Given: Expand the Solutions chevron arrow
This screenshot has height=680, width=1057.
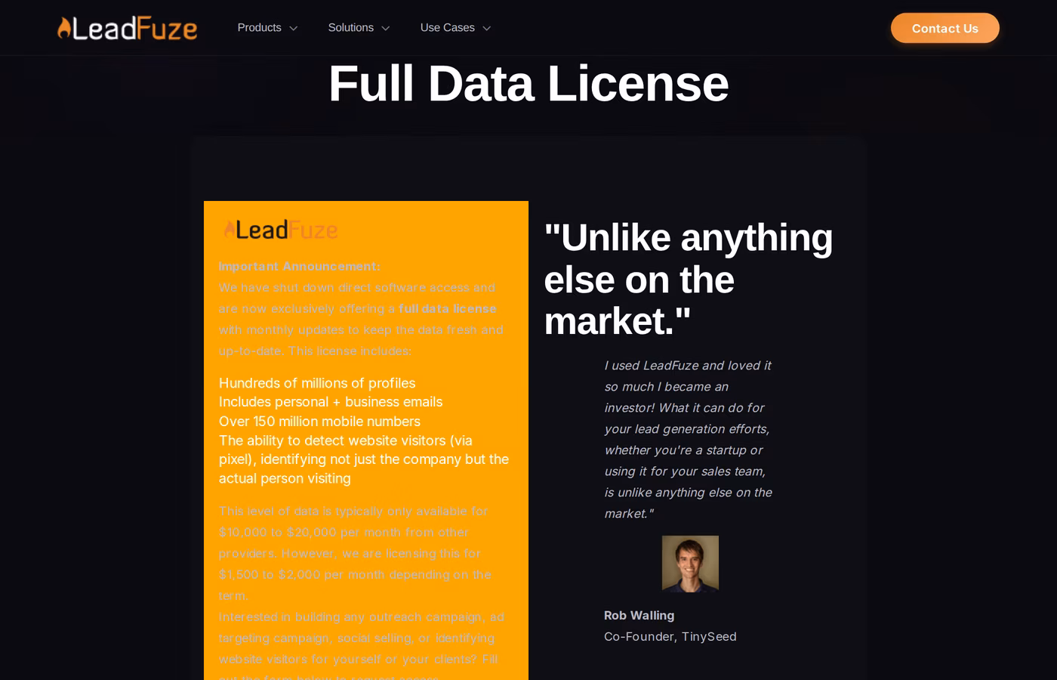Looking at the screenshot, I should point(386,29).
